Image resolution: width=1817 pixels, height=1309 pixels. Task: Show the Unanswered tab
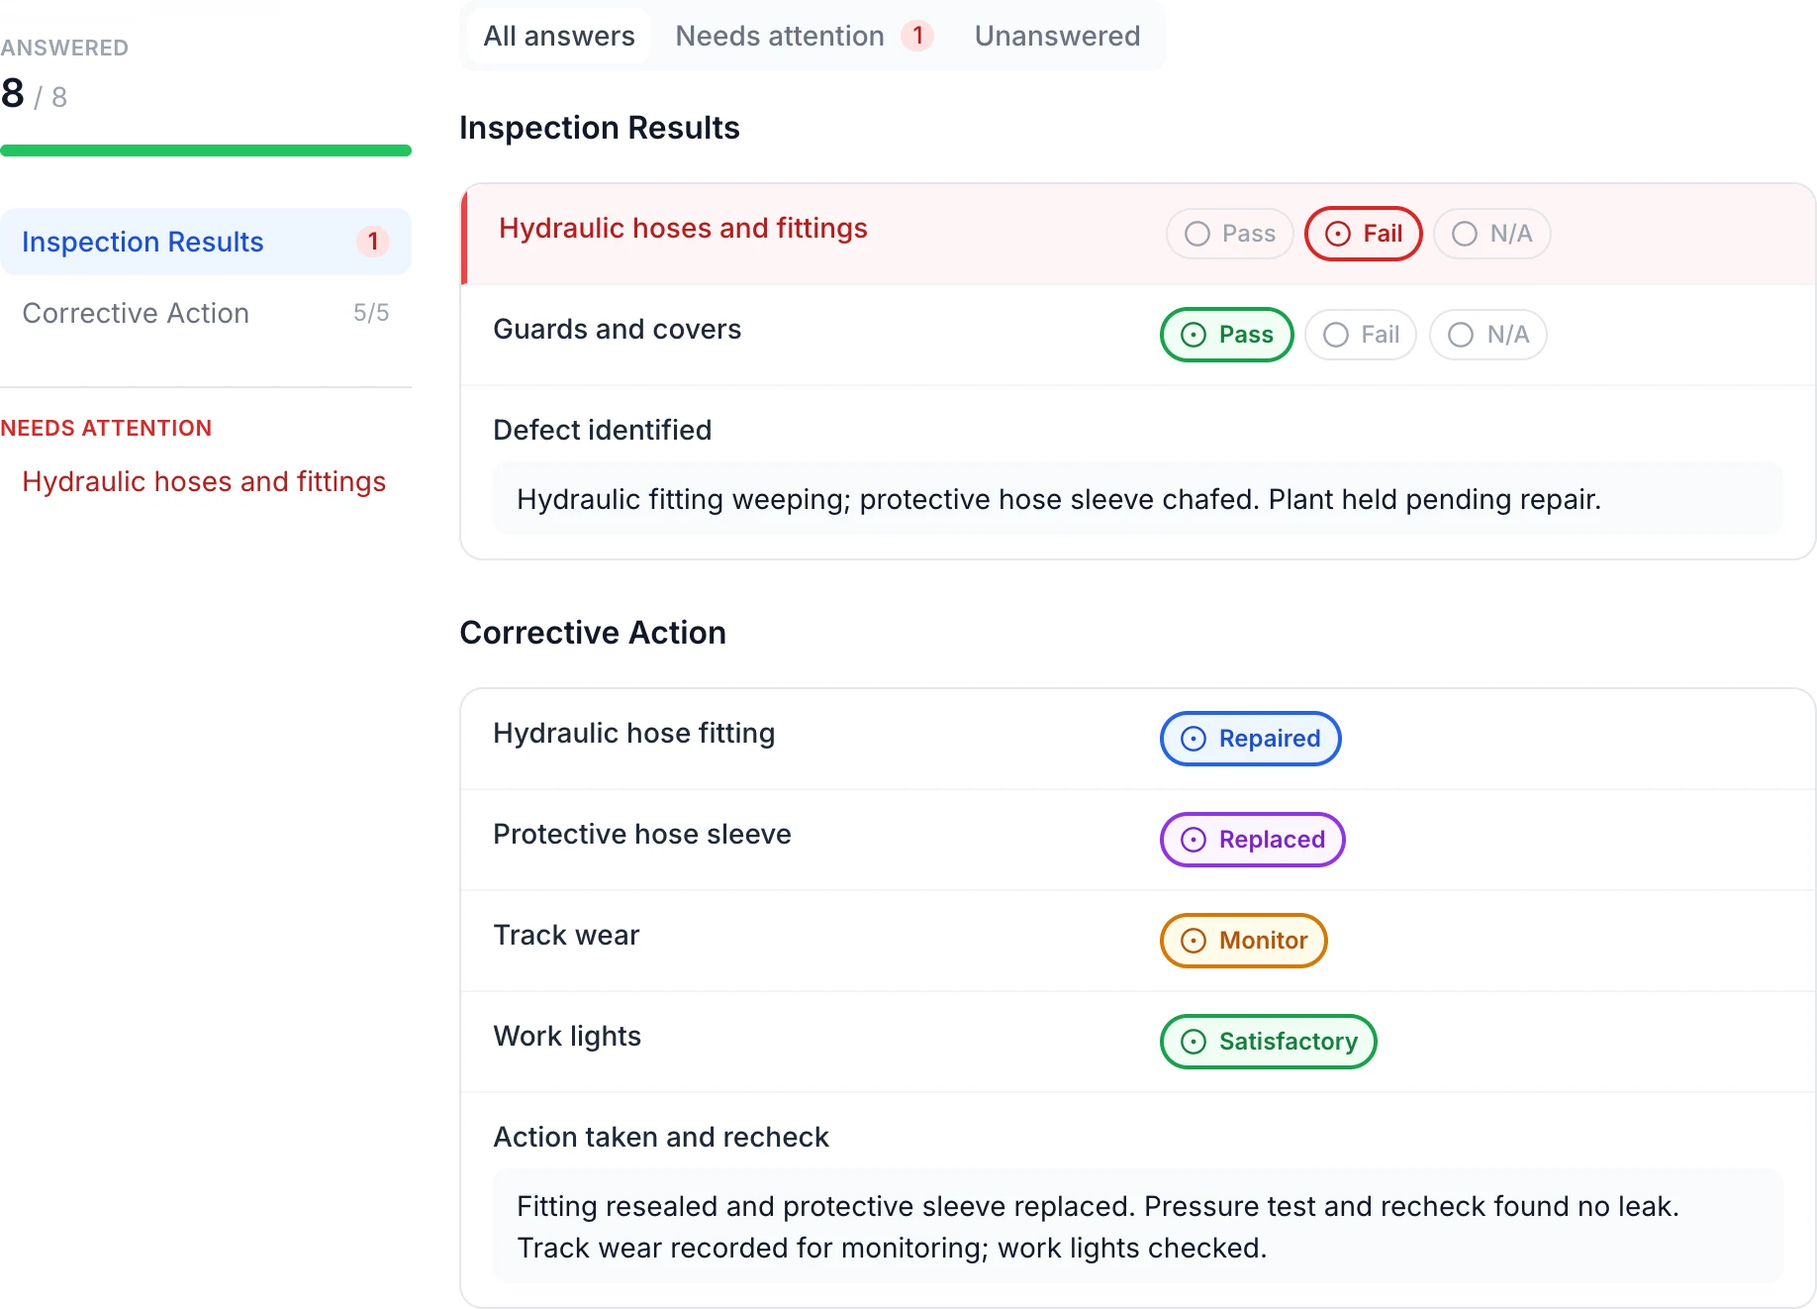[1057, 36]
